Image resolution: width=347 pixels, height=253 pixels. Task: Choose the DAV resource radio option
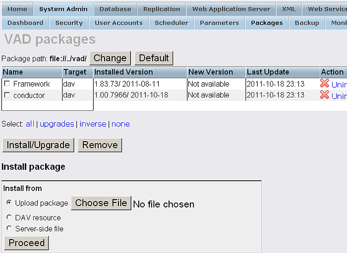click(9, 217)
